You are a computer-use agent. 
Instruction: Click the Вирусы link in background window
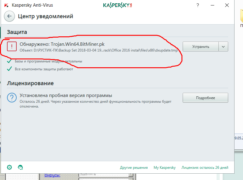(x=52, y=175)
